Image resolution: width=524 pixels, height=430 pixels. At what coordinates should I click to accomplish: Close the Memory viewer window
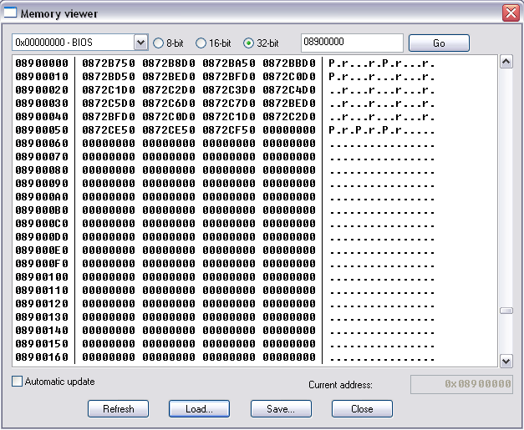[510, 13]
